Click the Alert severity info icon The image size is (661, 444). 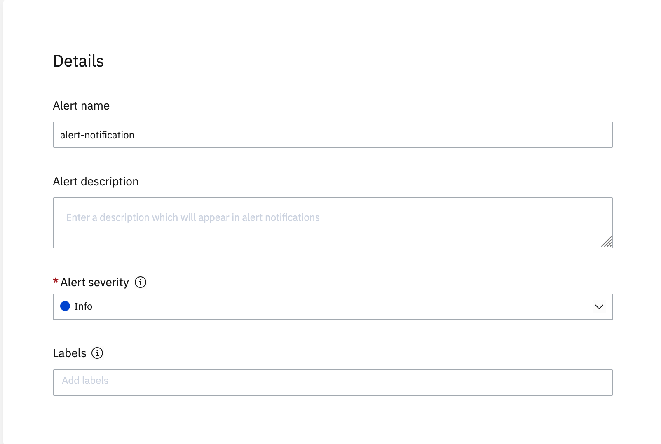click(141, 282)
